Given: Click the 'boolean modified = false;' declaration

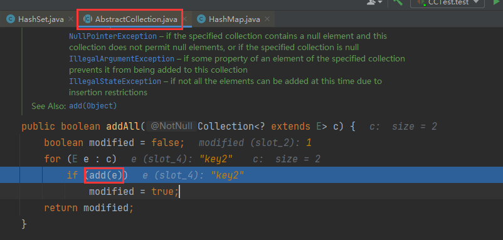Looking at the screenshot, I should pyautogui.click(x=115, y=143).
